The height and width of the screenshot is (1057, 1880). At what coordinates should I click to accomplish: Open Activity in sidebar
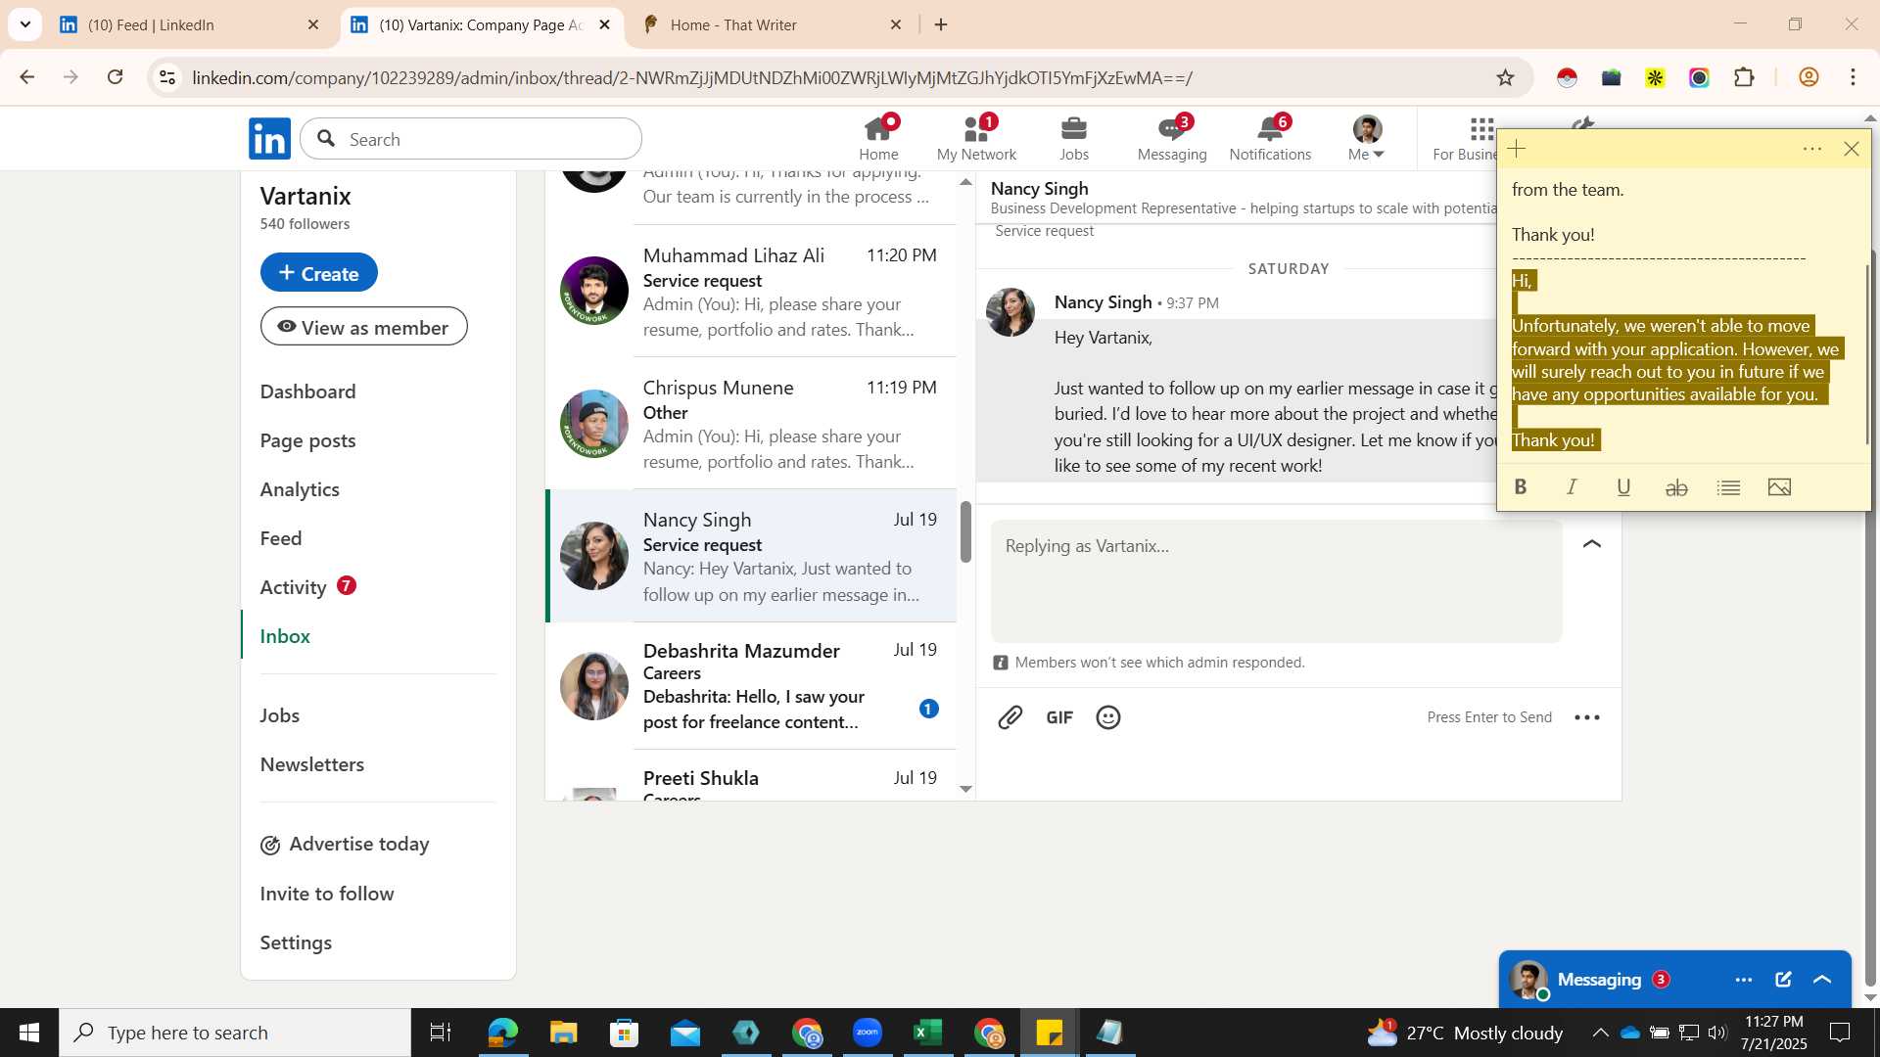point(293,587)
